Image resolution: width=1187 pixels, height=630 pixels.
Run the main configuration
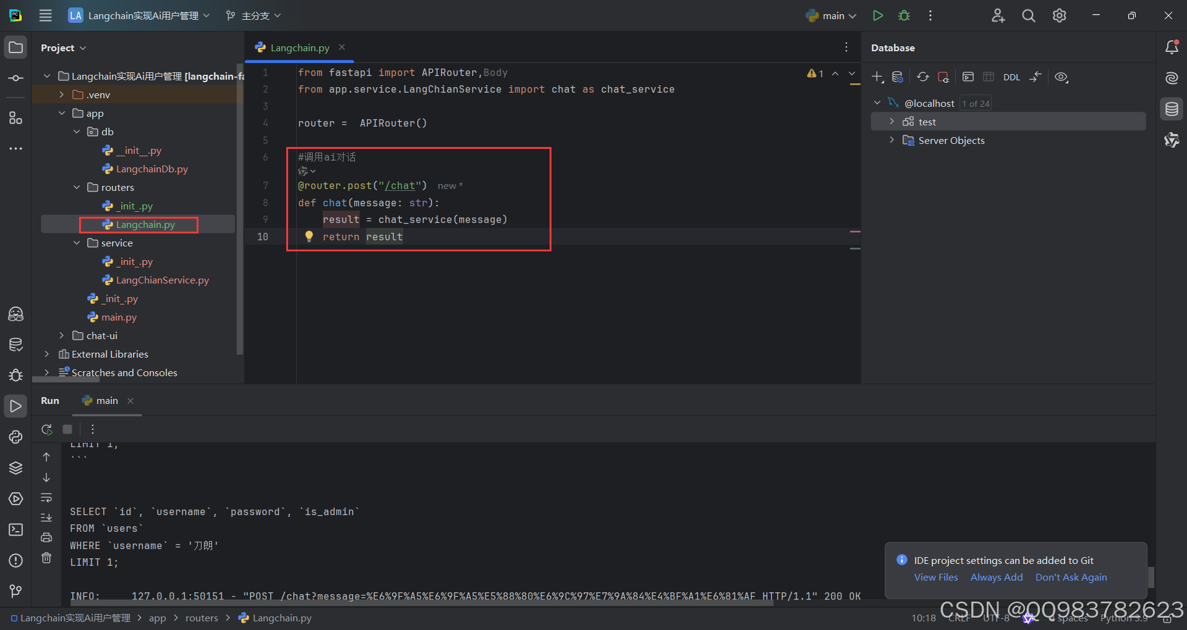(877, 15)
